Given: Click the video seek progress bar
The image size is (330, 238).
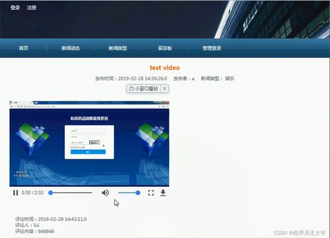Looking at the screenshot, I should click(x=71, y=193).
